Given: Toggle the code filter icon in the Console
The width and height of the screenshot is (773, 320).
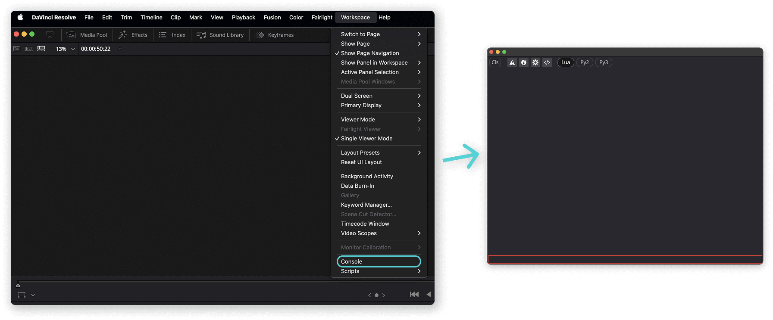Looking at the screenshot, I should coord(547,62).
